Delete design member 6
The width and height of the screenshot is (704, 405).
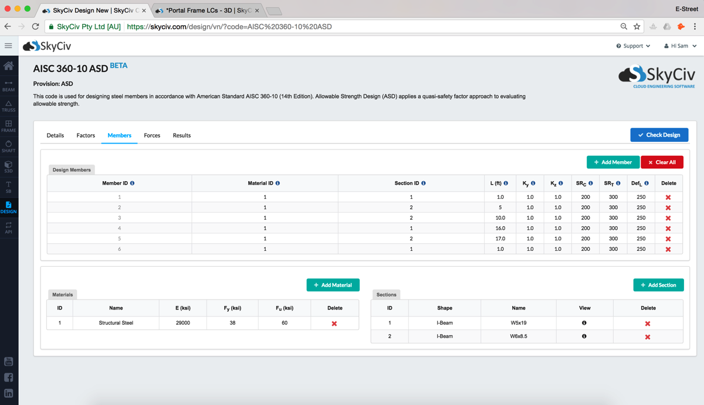(668, 250)
